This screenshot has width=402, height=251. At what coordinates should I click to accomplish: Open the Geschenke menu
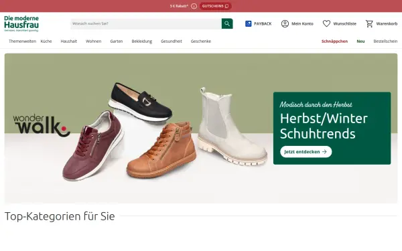click(x=201, y=41)
